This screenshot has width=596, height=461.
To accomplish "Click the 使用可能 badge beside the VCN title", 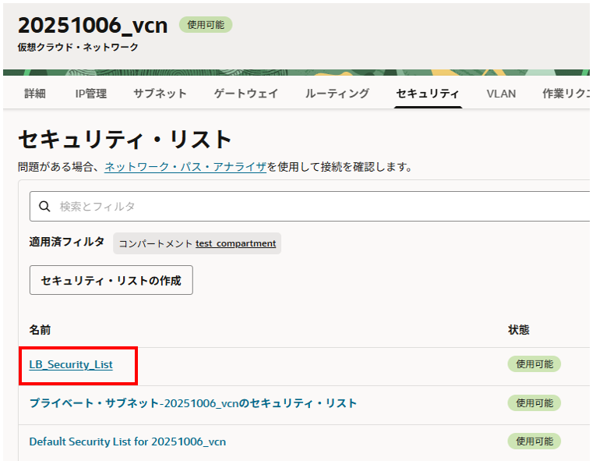I will coord(206,25).
